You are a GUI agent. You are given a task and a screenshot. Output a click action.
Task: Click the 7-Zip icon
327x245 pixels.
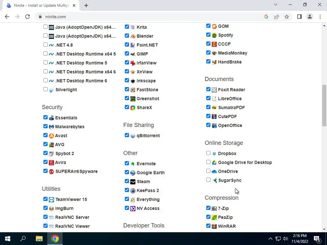point(214,209)
